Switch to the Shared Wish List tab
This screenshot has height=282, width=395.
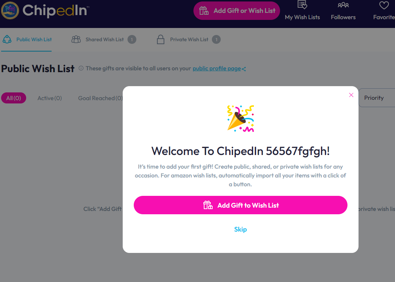(x=104, y=39)
